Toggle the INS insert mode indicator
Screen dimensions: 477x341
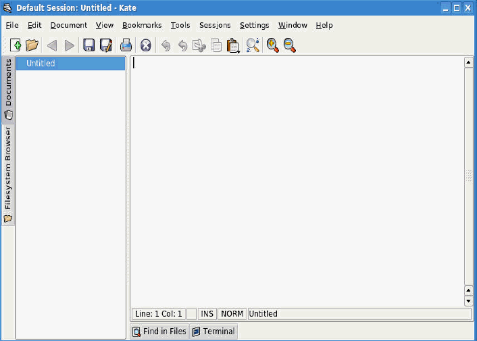tap(207, 314)
